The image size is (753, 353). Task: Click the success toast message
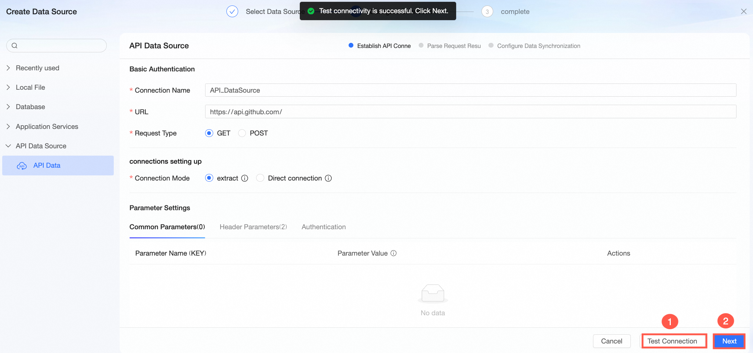(378, 11)
